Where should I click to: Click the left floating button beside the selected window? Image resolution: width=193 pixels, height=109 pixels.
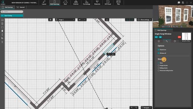point(109,54)
